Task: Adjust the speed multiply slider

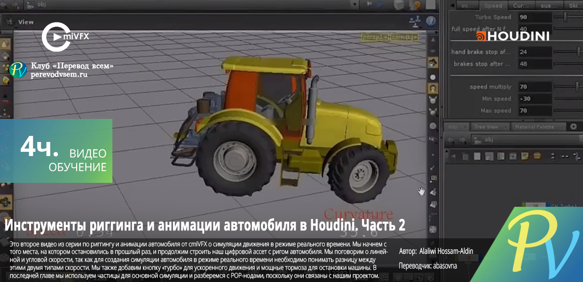Action: (577, 87)
